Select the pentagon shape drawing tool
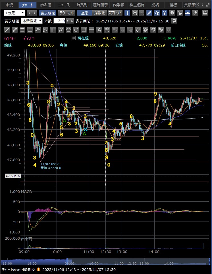This screenshot has height=274, width=212. coord(68,30)
